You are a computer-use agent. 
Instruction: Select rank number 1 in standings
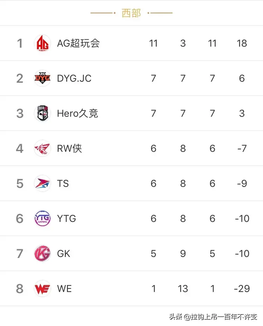tap(20, 43)
